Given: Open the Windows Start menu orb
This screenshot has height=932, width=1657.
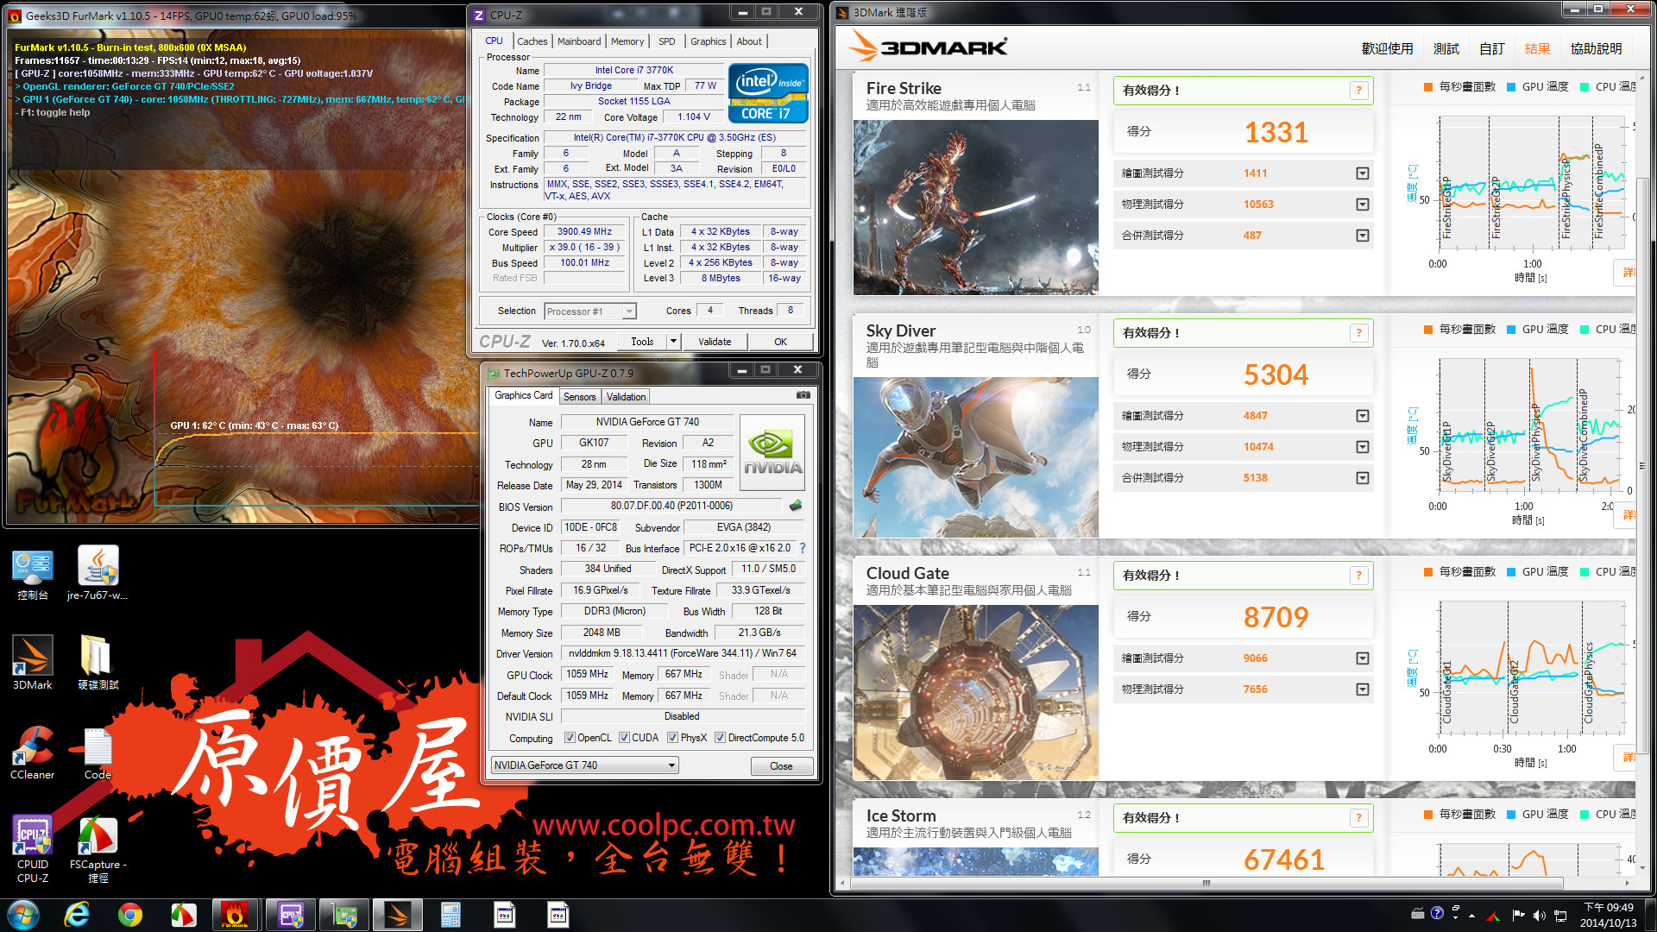Looking at the screenshot, I should point(23,915).
